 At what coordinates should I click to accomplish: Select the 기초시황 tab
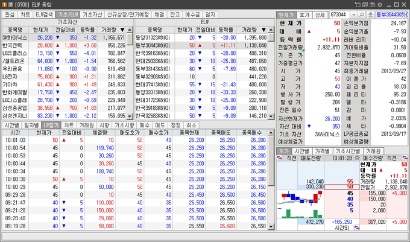coord(124,125)
